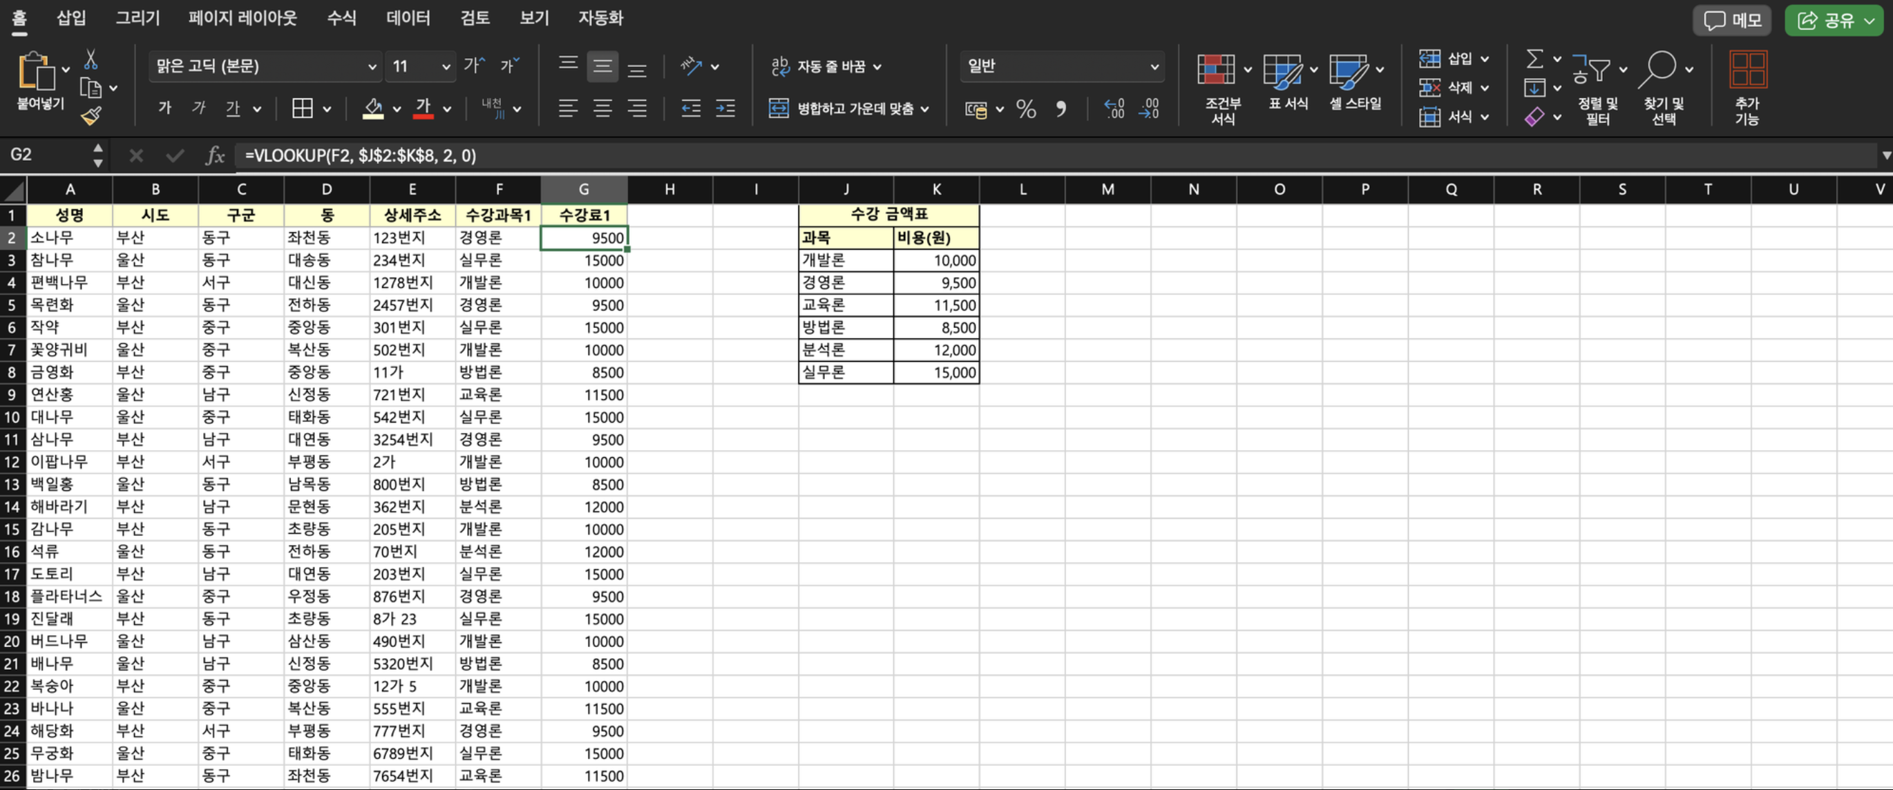
Task: Toggle italic formatting button
Action: click(x=198, y=108)
